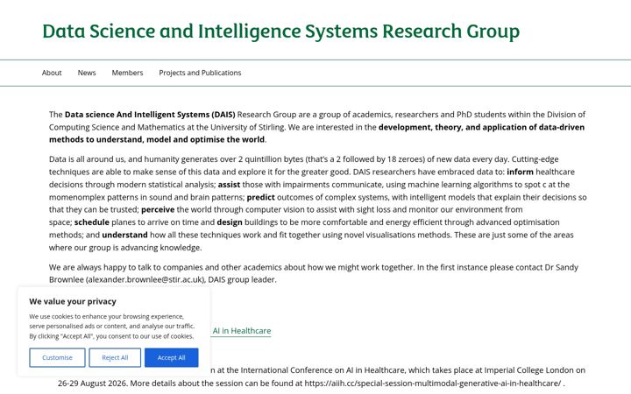Click the site title Data Science and Intelligence Systems Research Group

[x=281, y=31]
